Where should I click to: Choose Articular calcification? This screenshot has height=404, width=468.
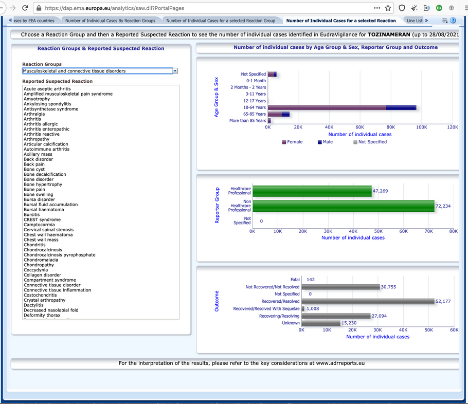click(x=46, y=144)
